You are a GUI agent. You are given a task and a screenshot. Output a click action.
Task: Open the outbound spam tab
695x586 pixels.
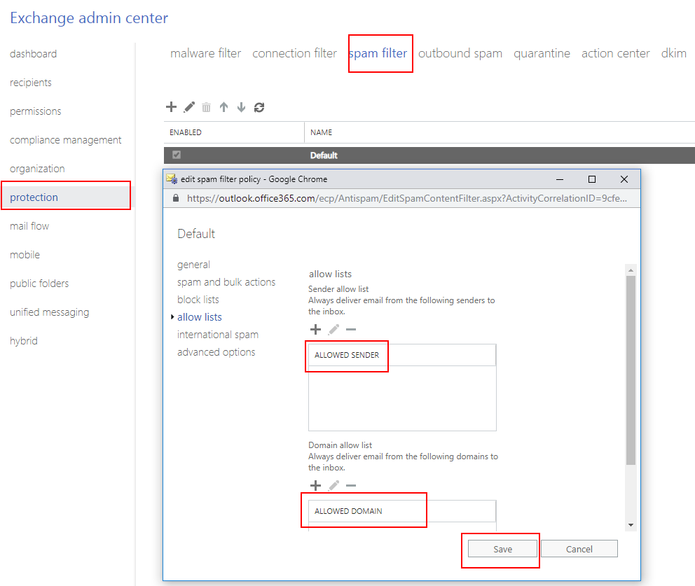[x=460, y=53]
